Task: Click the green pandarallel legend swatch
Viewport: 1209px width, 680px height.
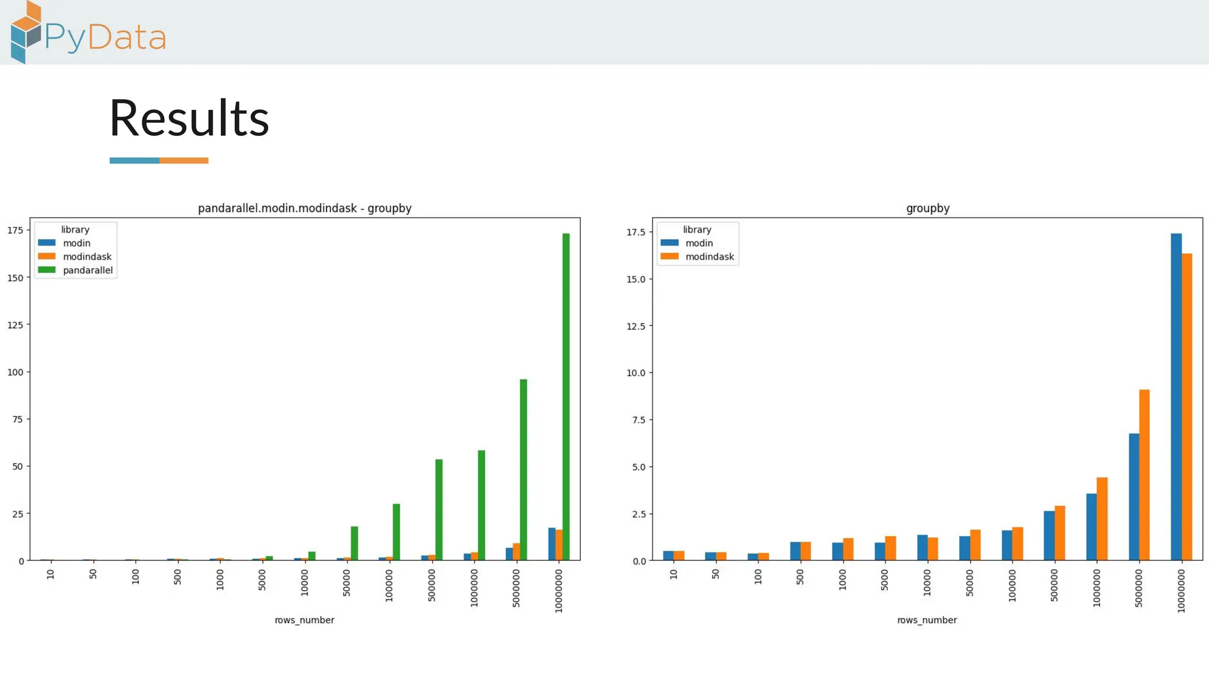Action: [47, 270]
